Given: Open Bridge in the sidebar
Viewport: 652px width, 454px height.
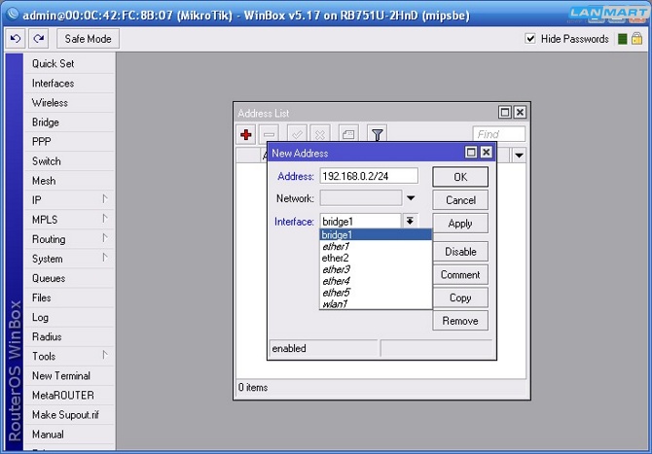Looking at the screenshot, I should click(x=69, y=122).
